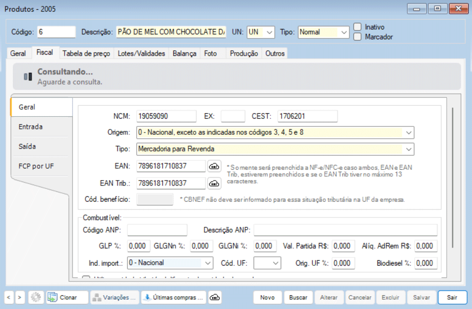The width and height of the screenshot is (472, 309).
Task: Click the Orig. UF % field
Action: click(343, 263)
